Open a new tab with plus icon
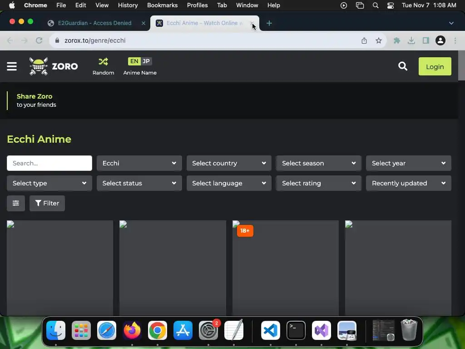Viewport: 465px width, 349px height. (269, 23)
